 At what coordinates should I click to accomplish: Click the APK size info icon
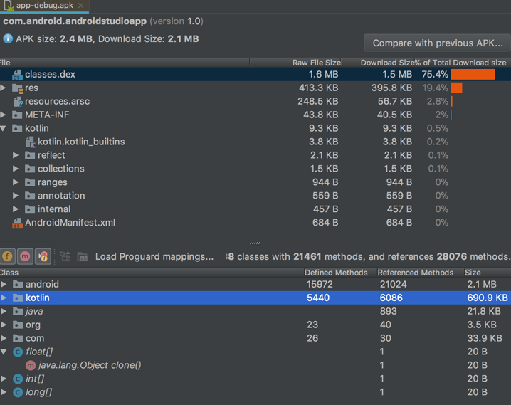8,38
